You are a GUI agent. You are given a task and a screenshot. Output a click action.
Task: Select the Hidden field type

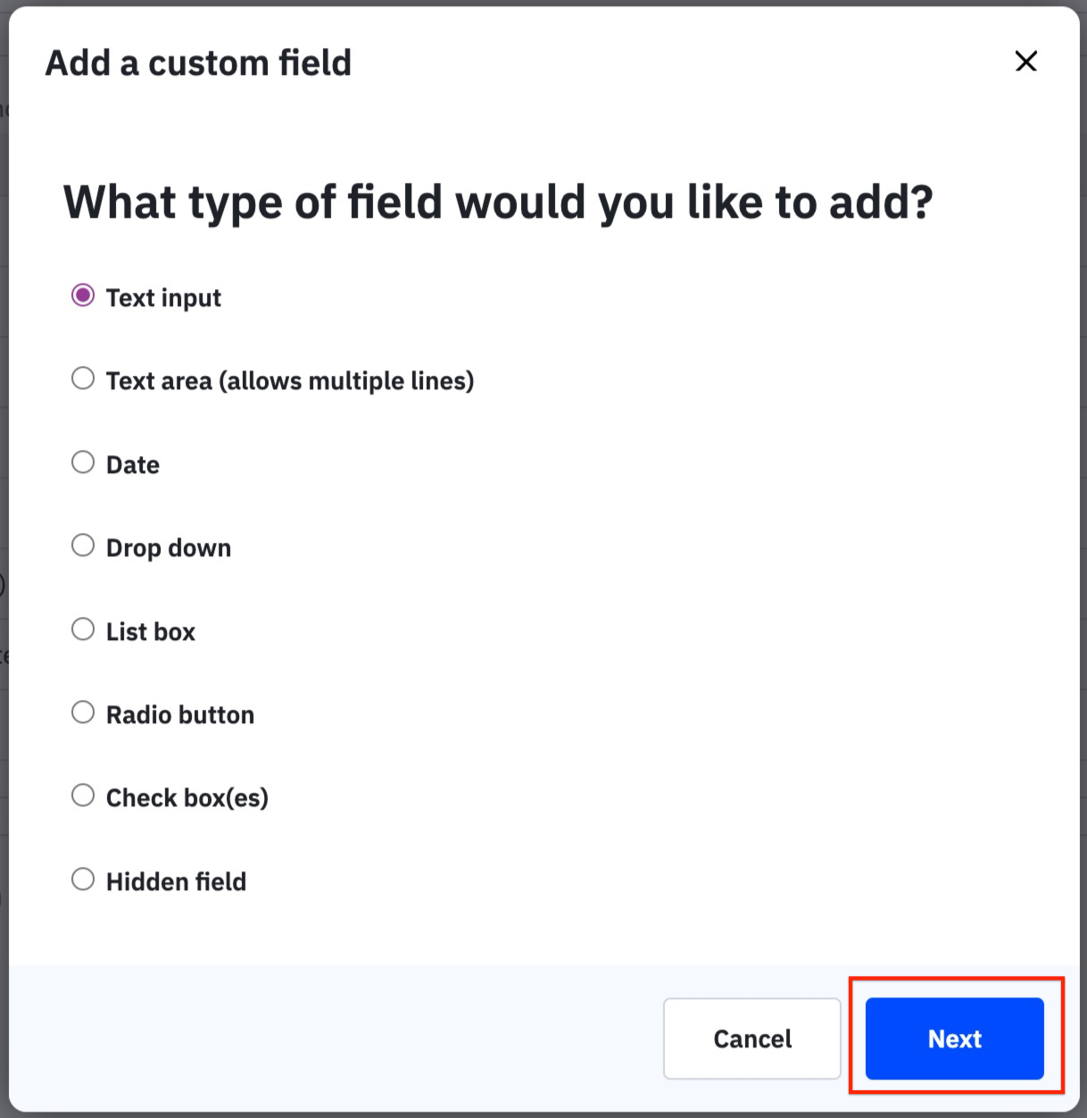pos(83,879)
